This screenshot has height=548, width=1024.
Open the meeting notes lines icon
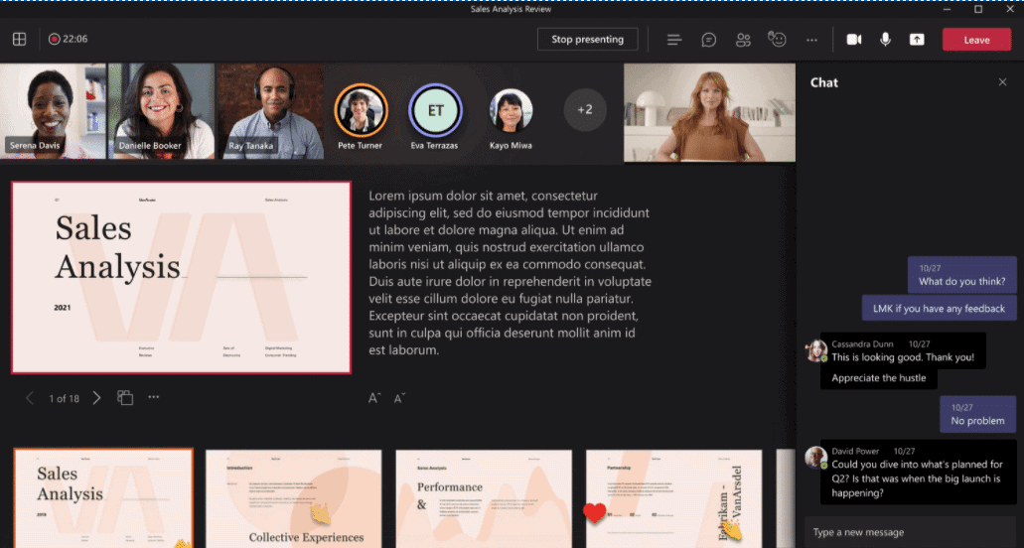click(674, 40)
